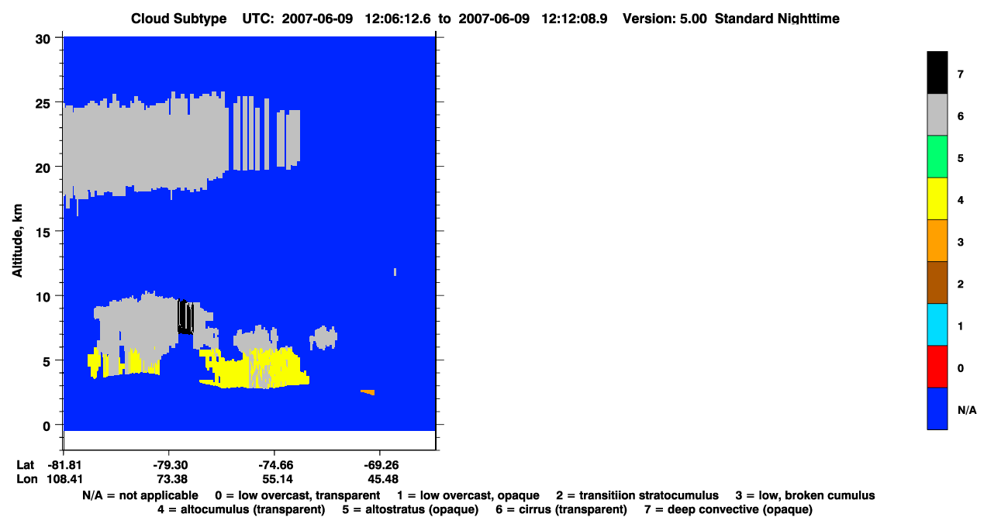
Task: Click the blue N/A legend swatch
Action: pos(937,408)
